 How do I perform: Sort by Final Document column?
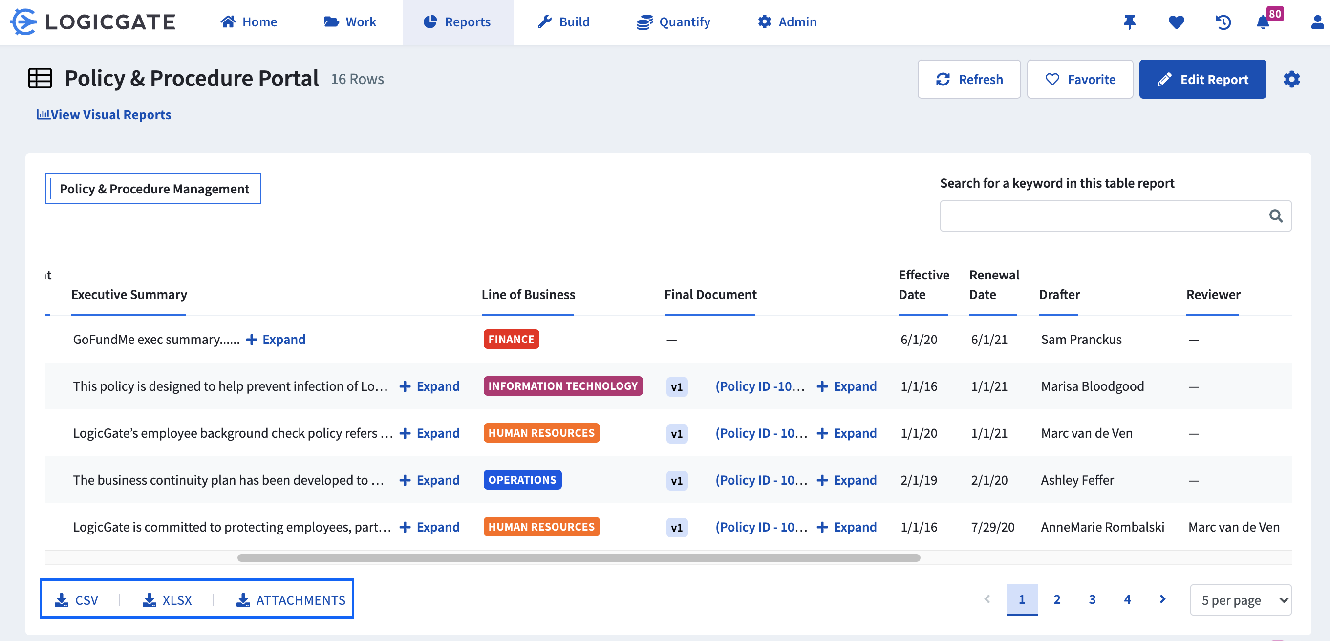point(710,295)
